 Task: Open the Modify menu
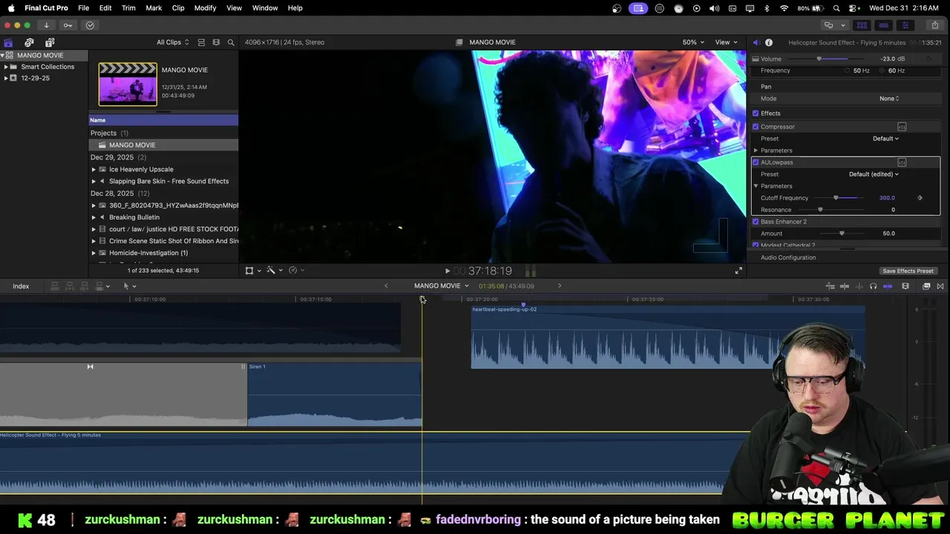[205, 8]
